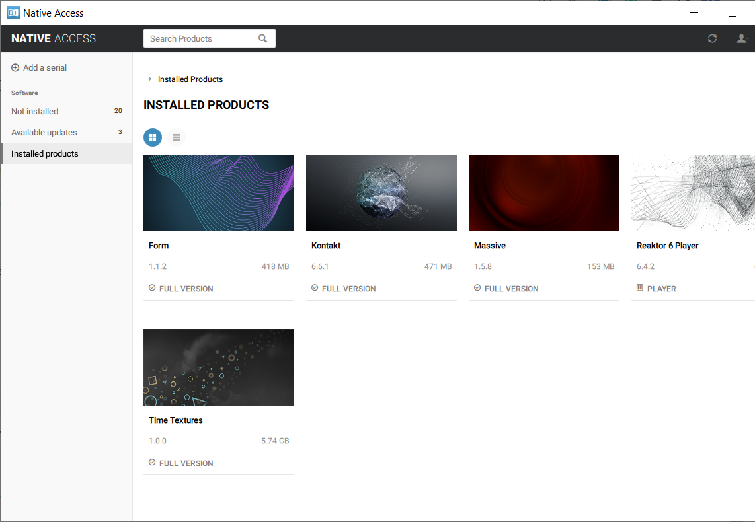This screenshot has width=755, height=522.
Task: Click the 3 count badge for updates
Action: 120,132
